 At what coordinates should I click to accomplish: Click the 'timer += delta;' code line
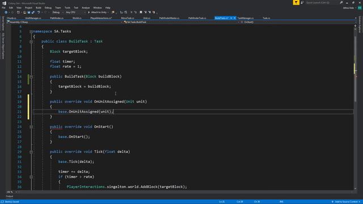tap(74, 172)
